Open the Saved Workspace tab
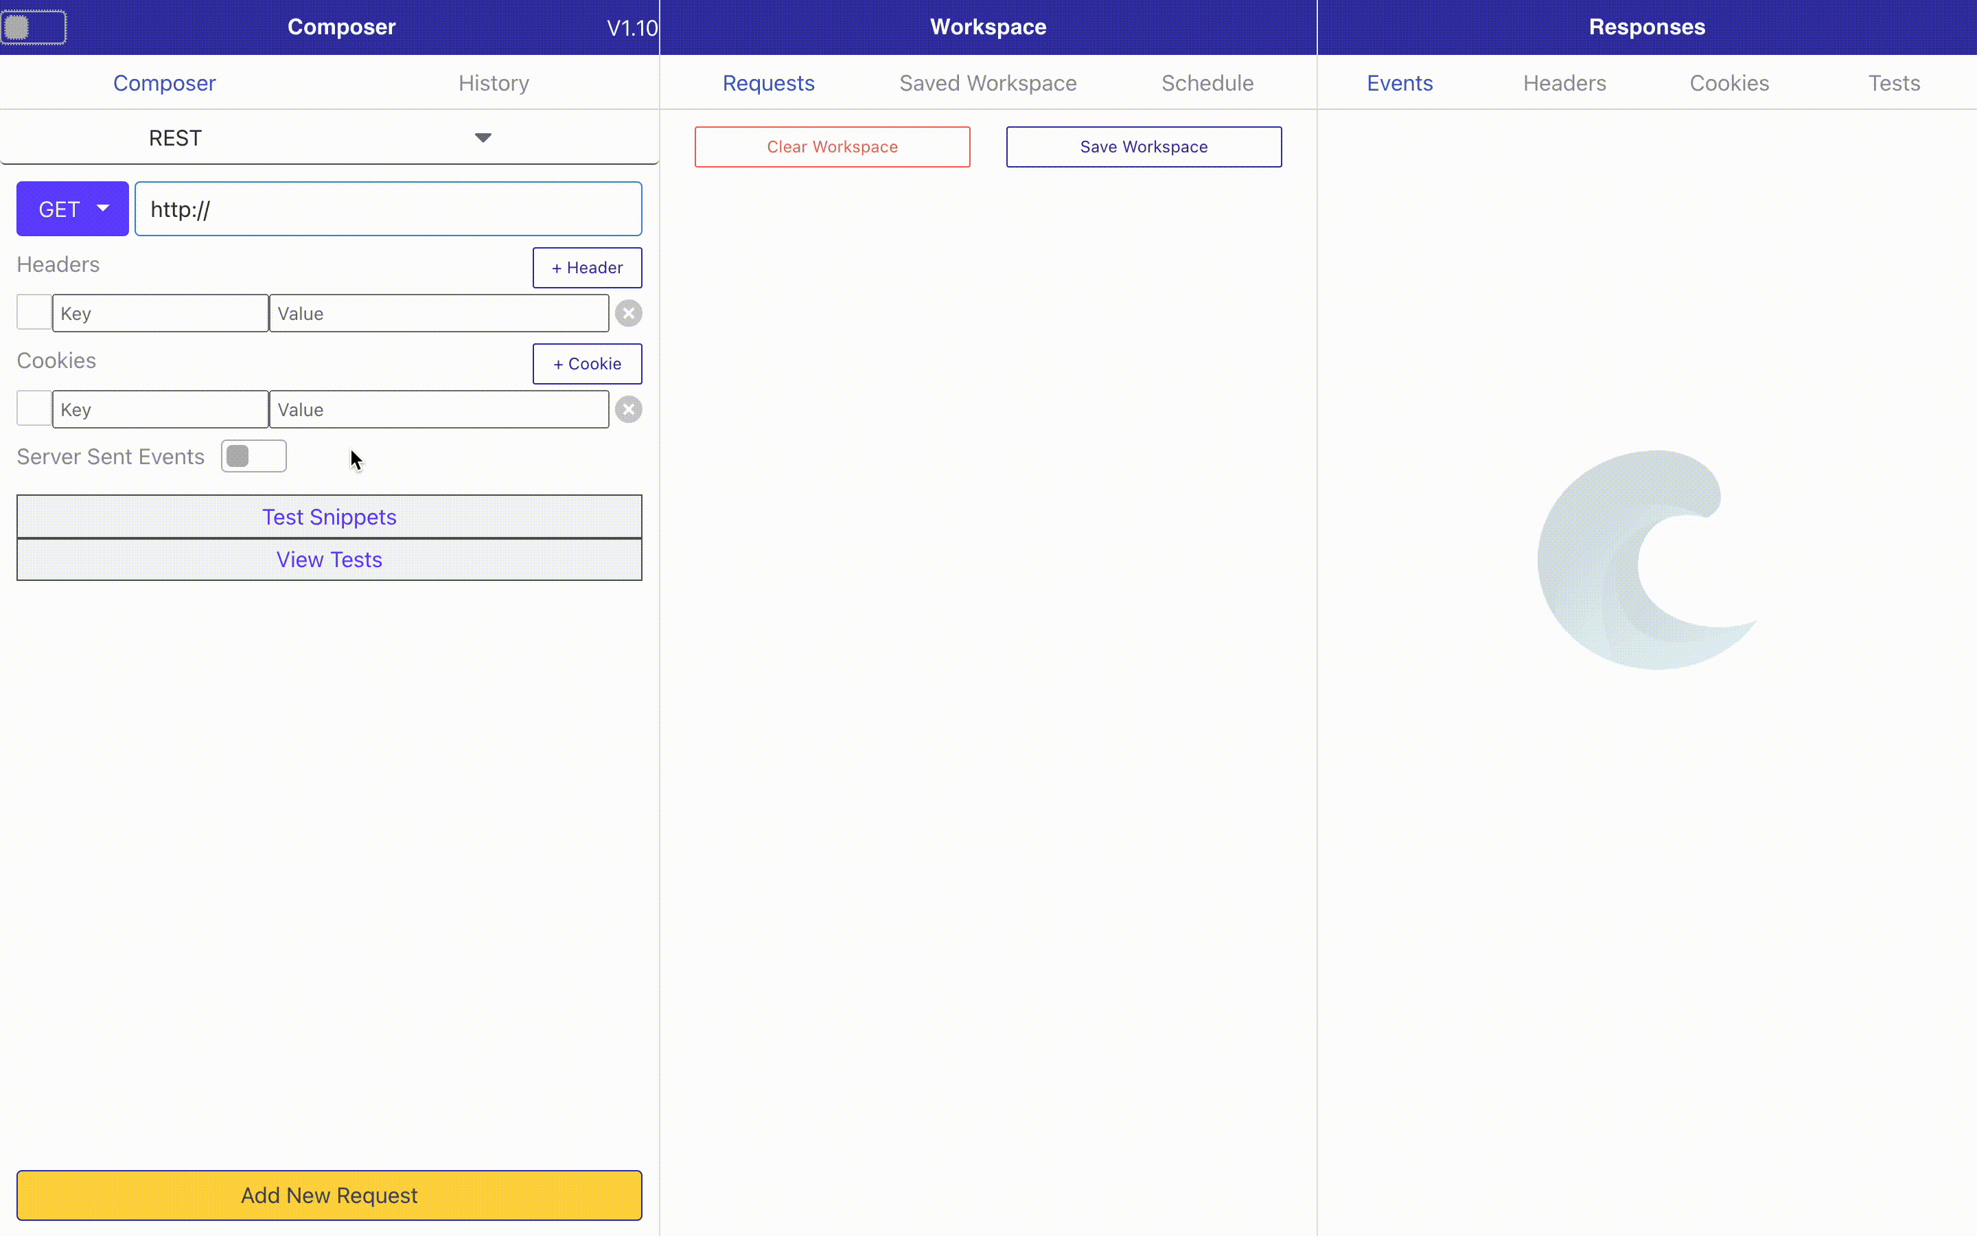This screenshot has height=1236, width=1977. pos(988,82)
